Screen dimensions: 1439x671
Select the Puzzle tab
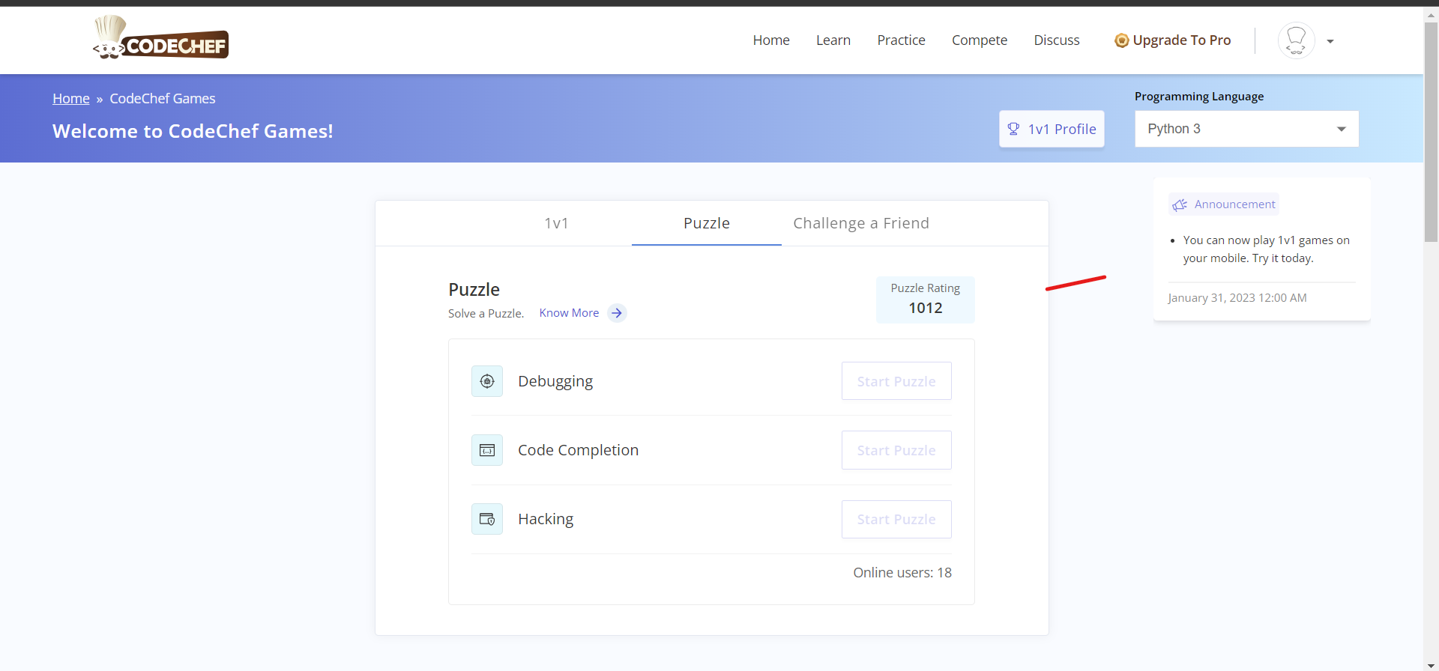[707, 223]
